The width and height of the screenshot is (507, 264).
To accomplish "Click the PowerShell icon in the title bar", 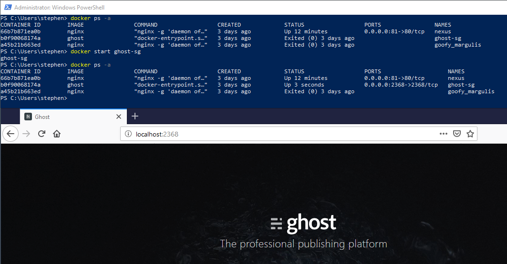I will click(x=8, y=7).
